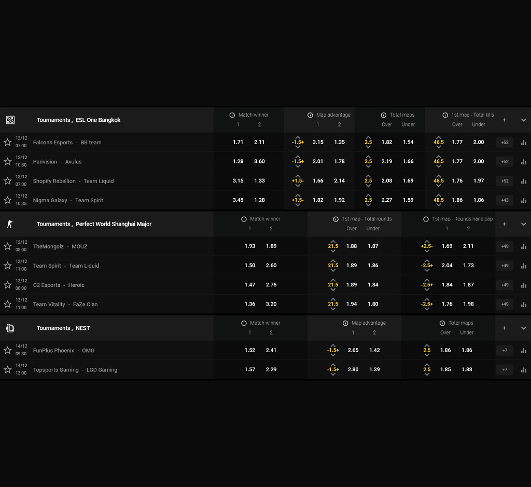Image resolution: width=531 pixels, height=487 pixels.
Task: Show info for NEST Total maps market
Action: pyautogui.click(x=442, y=323)
